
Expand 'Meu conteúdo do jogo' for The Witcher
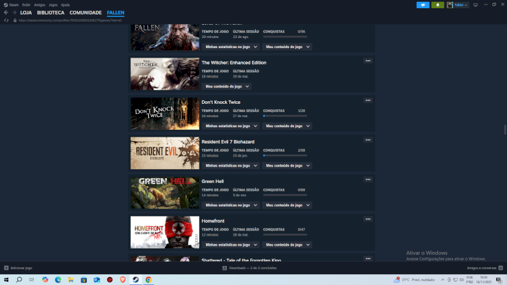pos(226,86)
